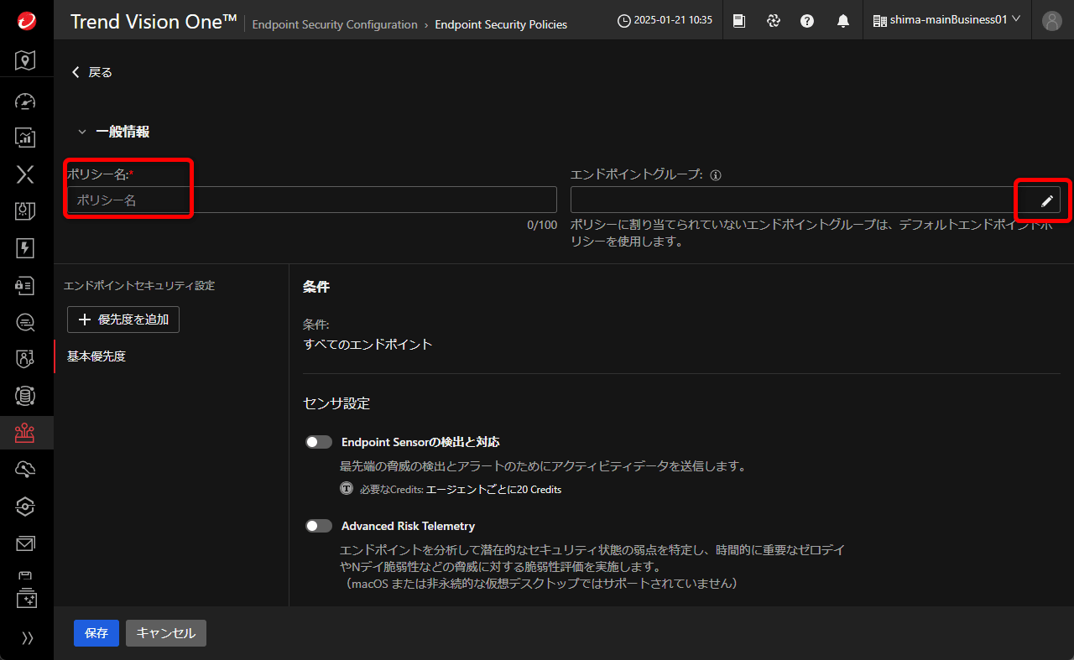Open the calendar sparkle icon in sidebar
Viewport: 1074px width, 660px height.
[x=26, y=600]
